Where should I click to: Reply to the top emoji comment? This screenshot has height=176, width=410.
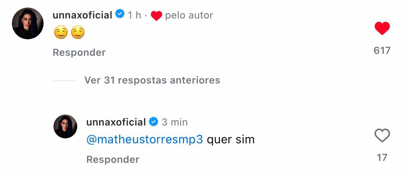click(79, 53)
